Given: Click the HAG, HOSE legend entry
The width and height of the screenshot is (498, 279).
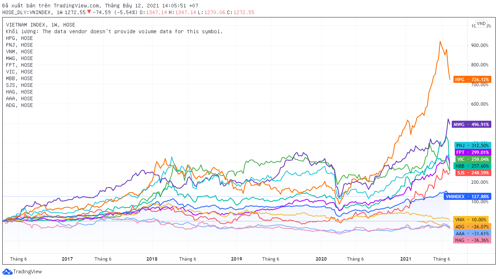Looking at the screenshot, I should 19,92.
